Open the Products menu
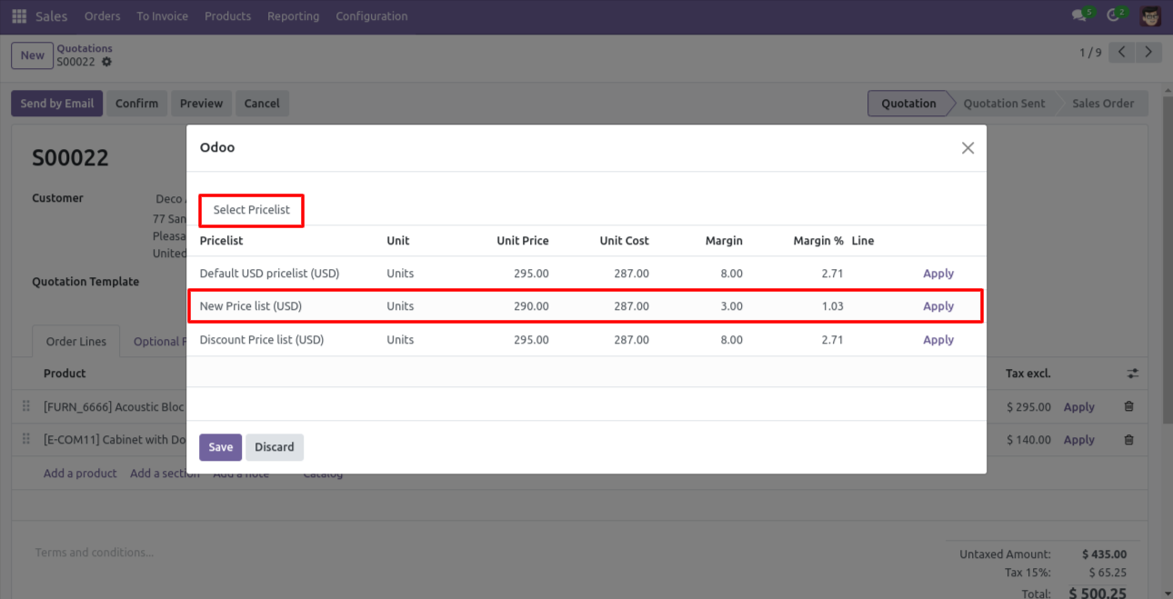Viewport: 1173px width, 599px height. point(227,16)
